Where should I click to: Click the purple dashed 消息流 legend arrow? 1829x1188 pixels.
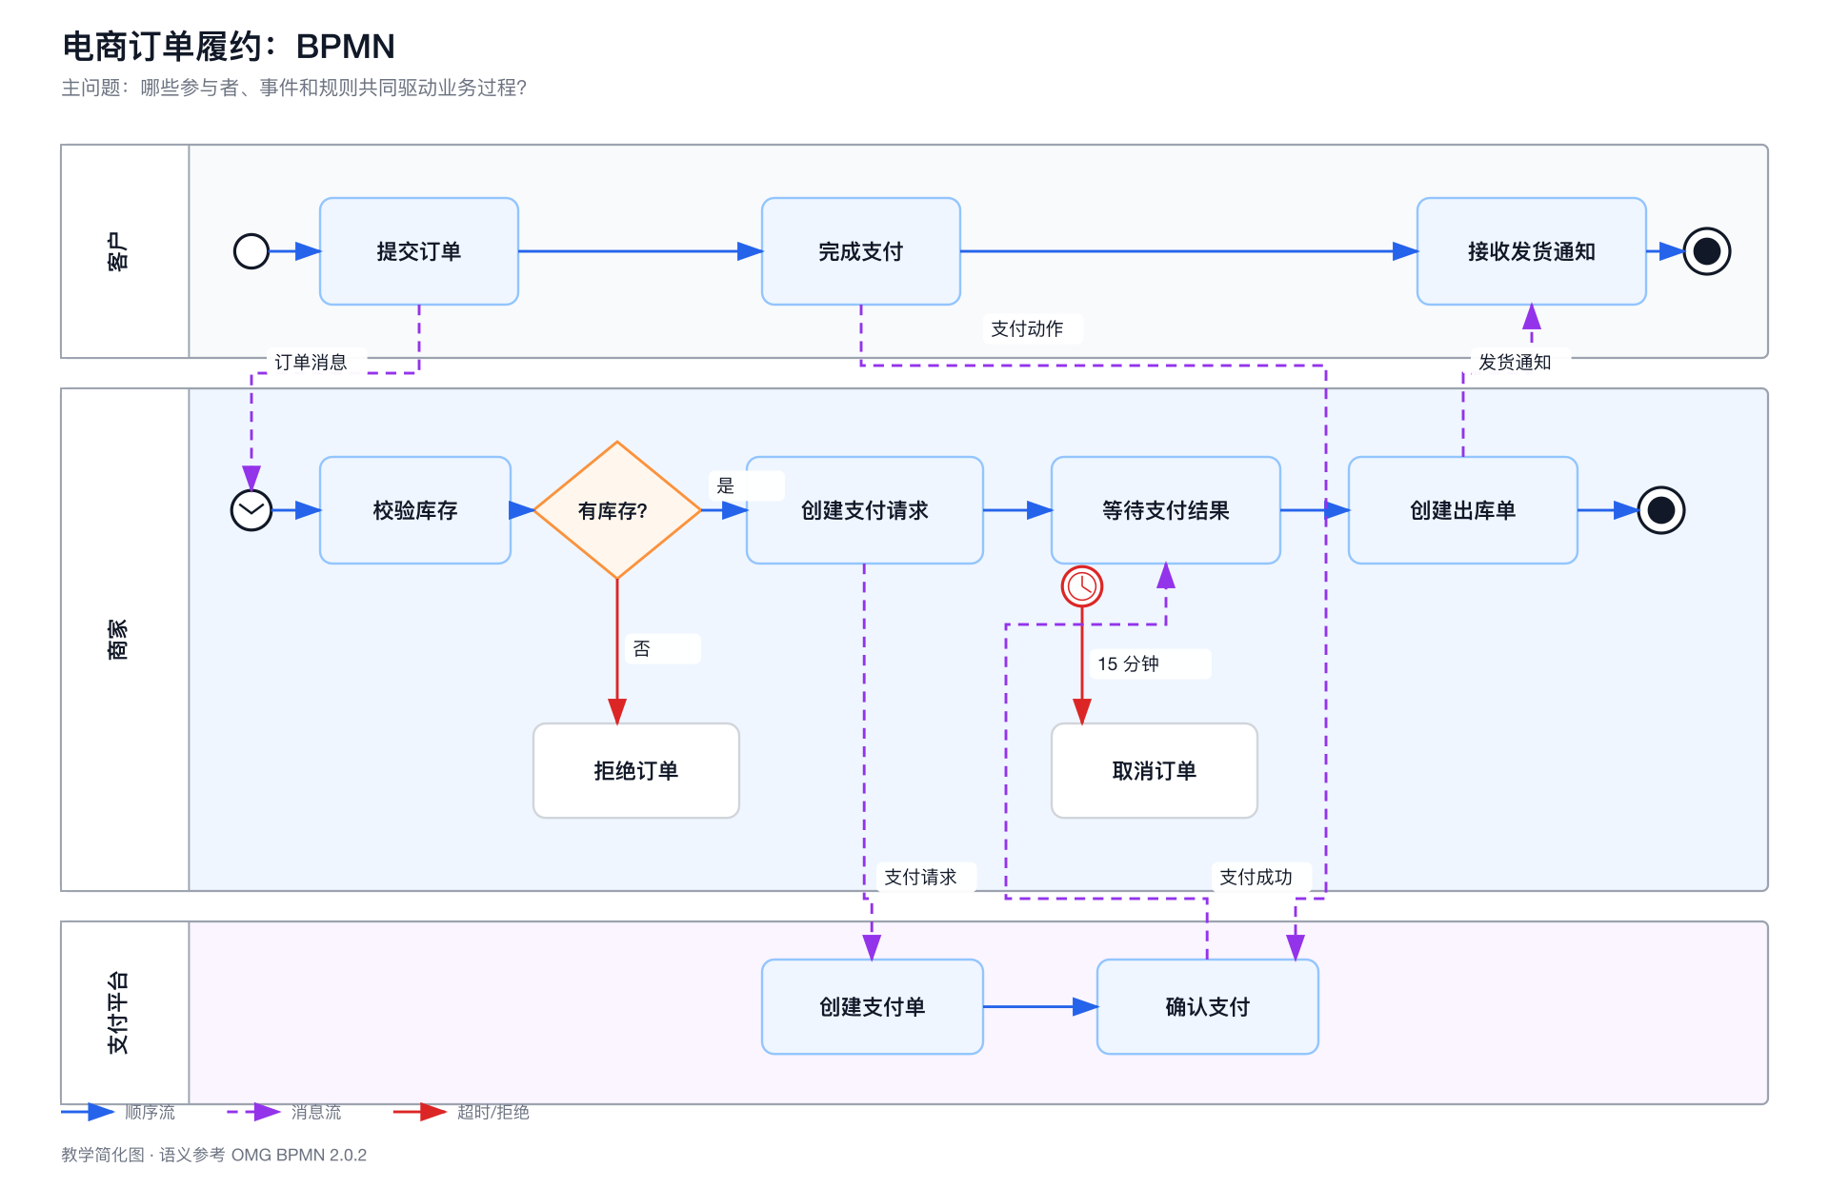(253, 1112)
